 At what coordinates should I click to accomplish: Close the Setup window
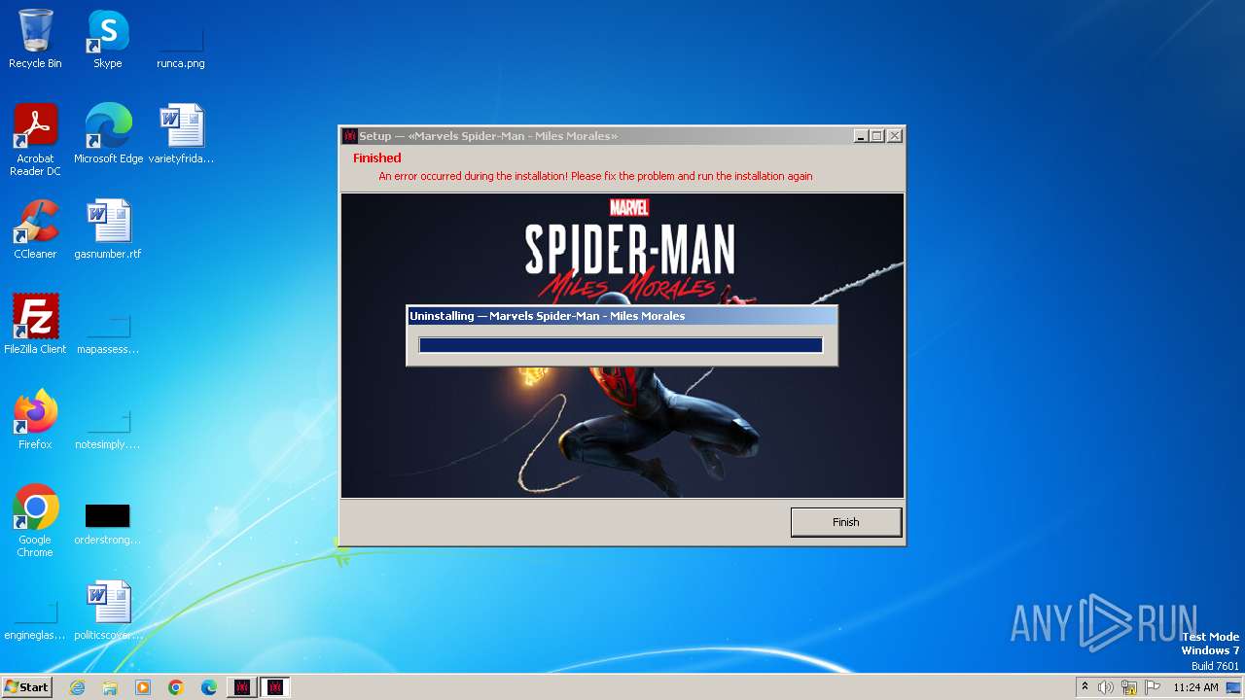coord(895,136)
